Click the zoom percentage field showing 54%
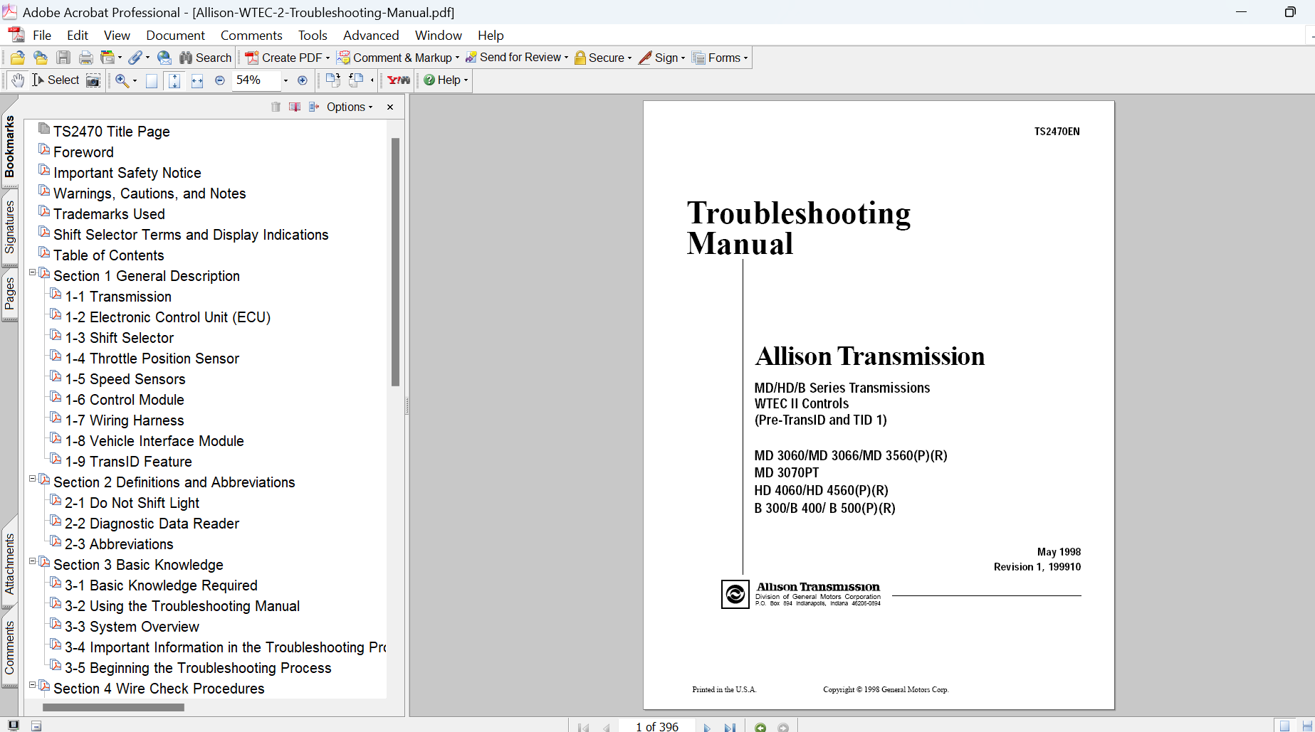 256,80
